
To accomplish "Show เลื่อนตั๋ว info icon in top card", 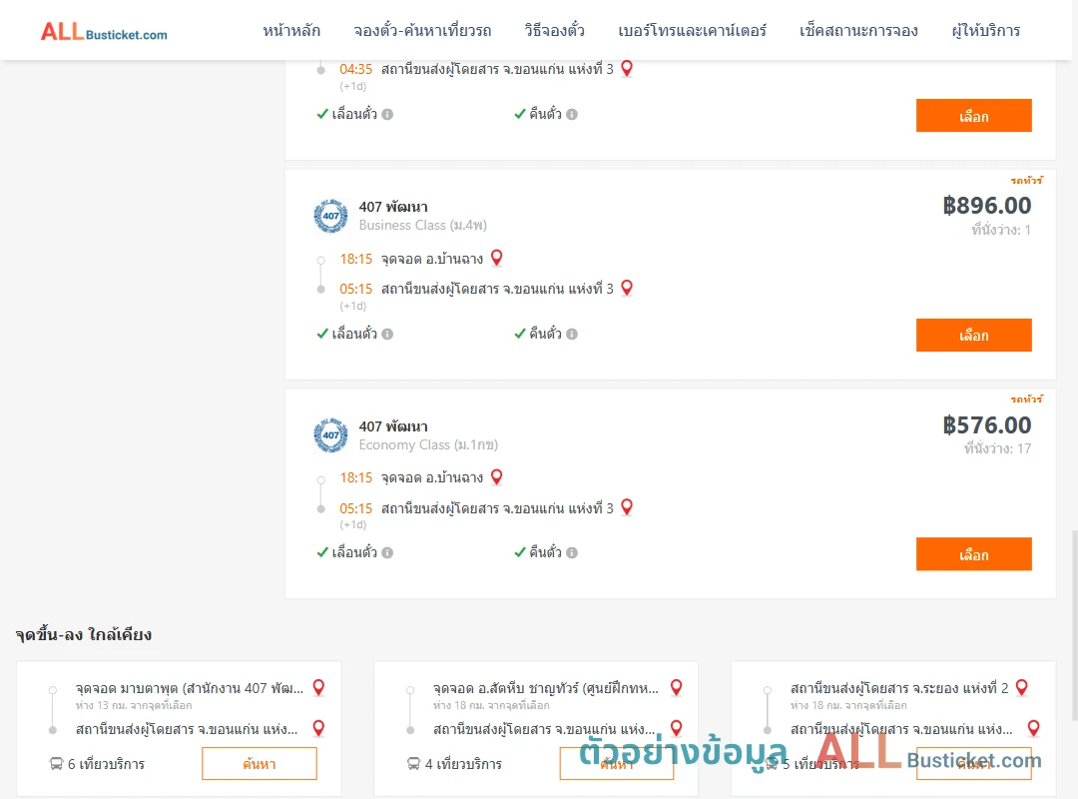I will point(387,114).
